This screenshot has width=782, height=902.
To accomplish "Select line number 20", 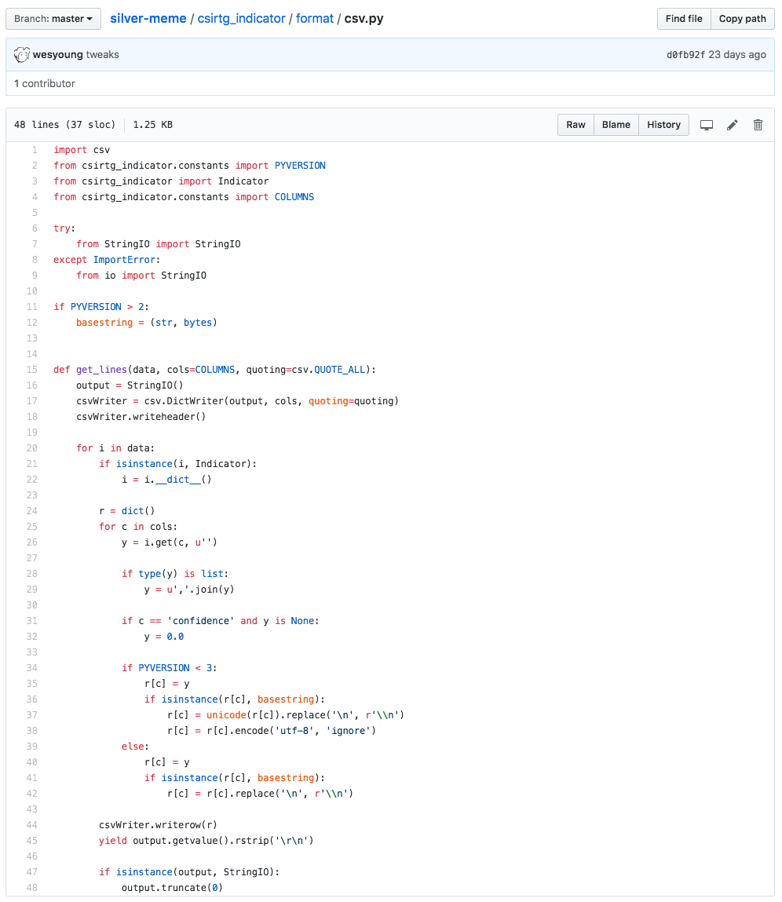I will coord(31,448).
